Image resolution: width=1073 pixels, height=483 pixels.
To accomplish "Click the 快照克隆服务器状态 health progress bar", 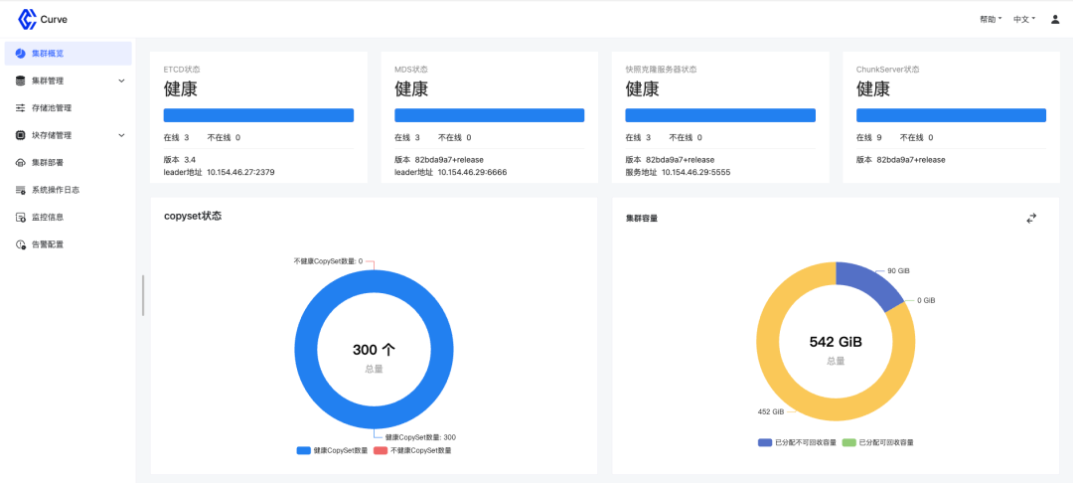I will [x=720, y=115].
